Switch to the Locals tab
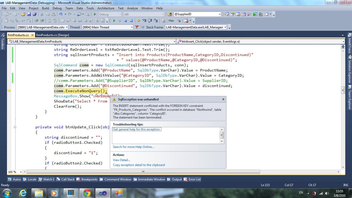 point(30,179)
